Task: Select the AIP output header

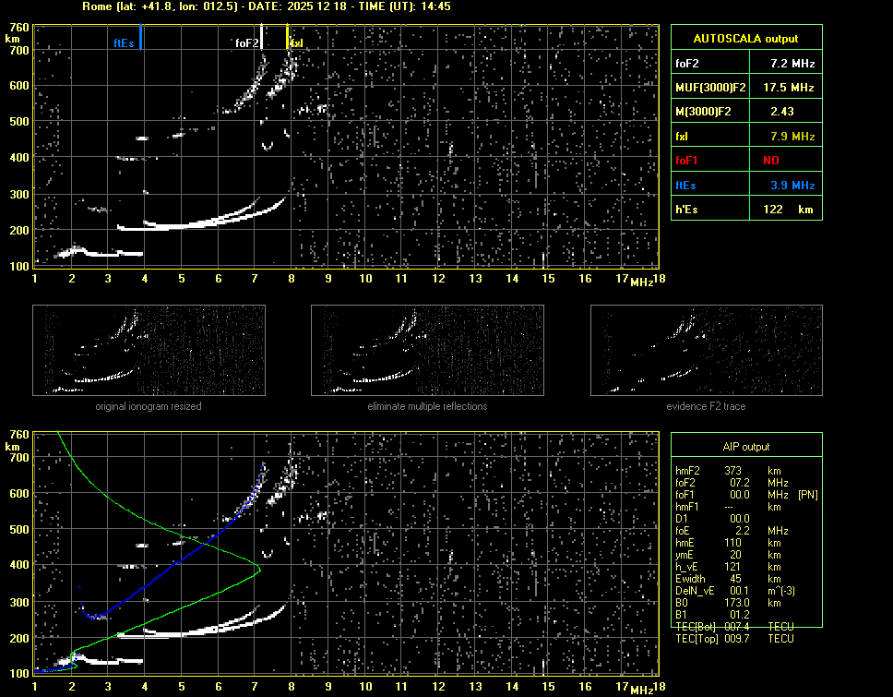Action: [745, 446]
